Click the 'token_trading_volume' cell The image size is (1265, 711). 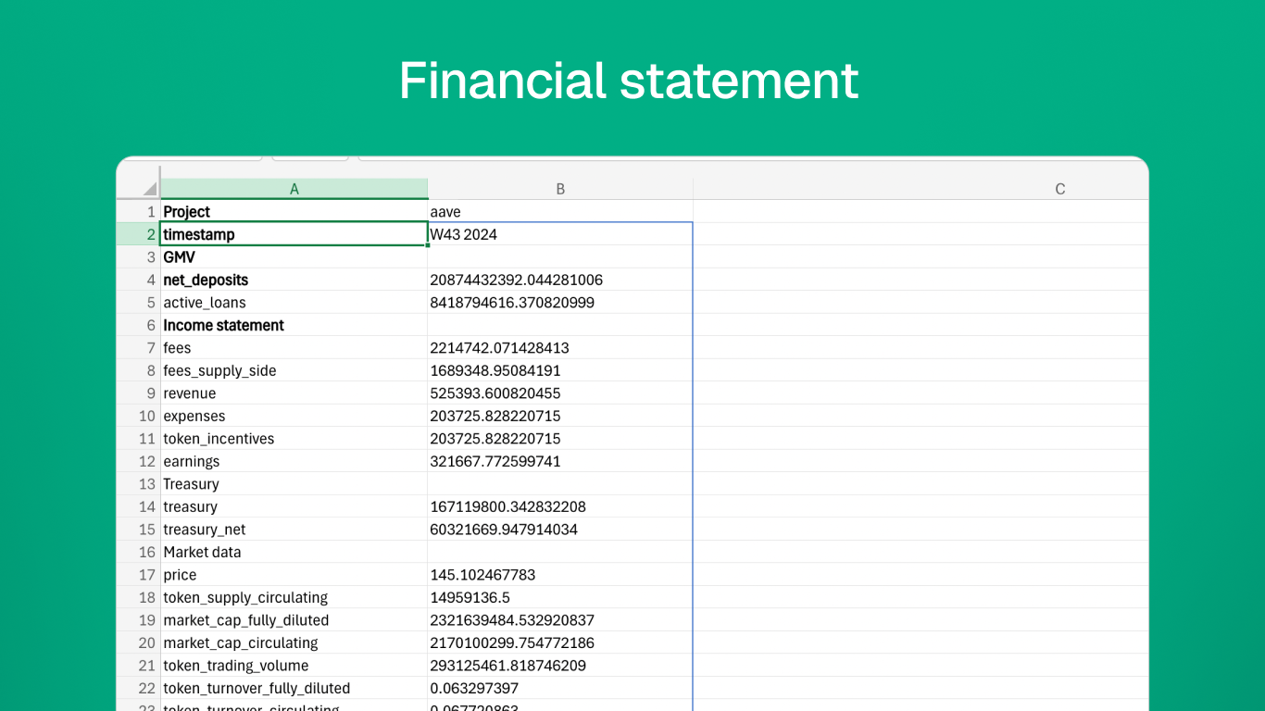(294, 666)
